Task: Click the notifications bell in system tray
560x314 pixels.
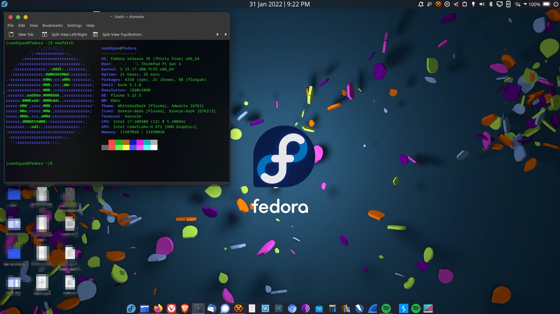Action: pyautogui.click(x=421, y=4)
